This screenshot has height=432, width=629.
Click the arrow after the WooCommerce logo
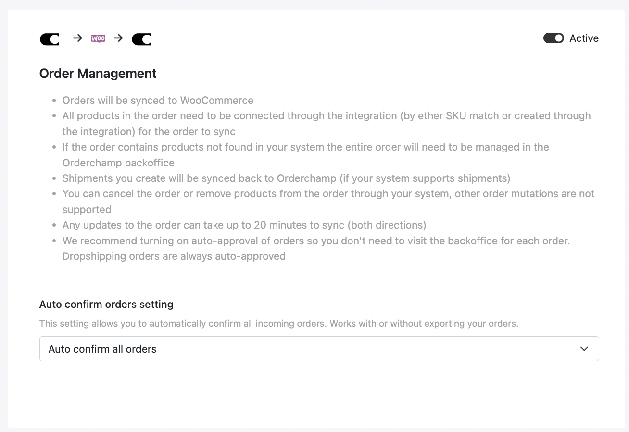click(118, 38)
